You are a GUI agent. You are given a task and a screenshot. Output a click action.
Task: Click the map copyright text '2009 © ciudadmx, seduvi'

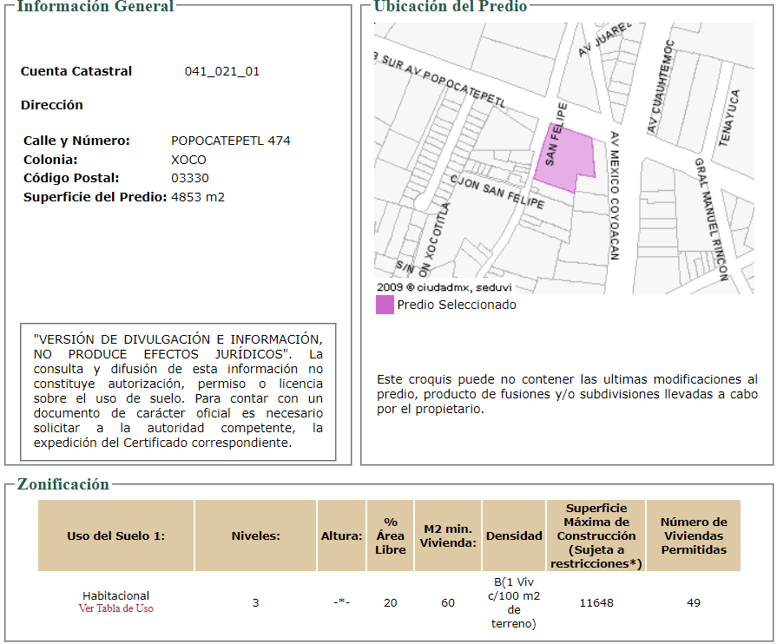coord(444,286)
